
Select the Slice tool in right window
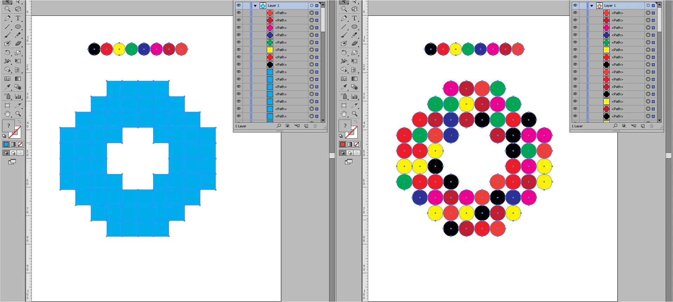click(354, 105)
